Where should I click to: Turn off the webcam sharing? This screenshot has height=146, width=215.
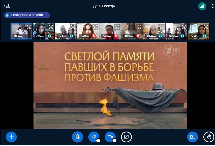pos(110,137)
